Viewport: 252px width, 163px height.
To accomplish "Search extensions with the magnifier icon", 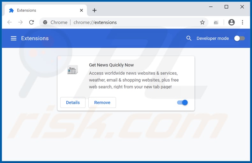I will (189, 38).
